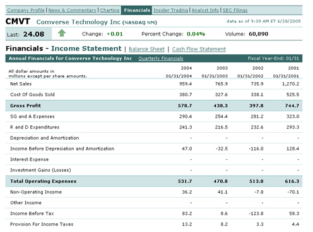
Task: Switch to Quarterly Financials
Action: tap(161, 58)
